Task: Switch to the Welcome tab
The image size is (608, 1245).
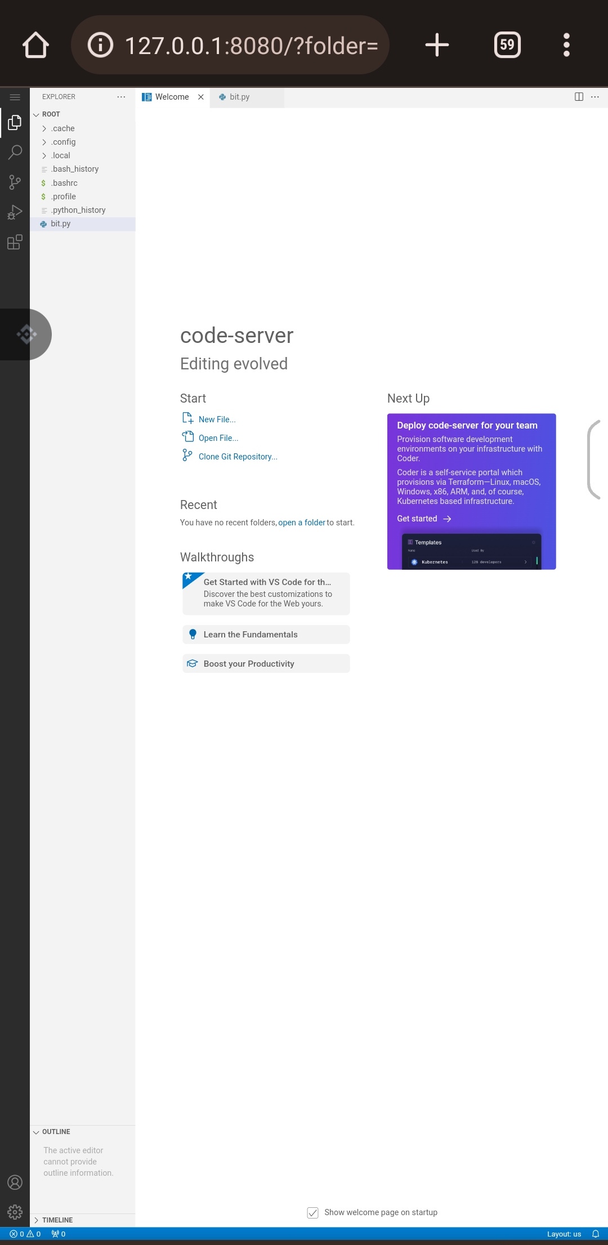Action: pyautogui.click(x=172, y=97)
